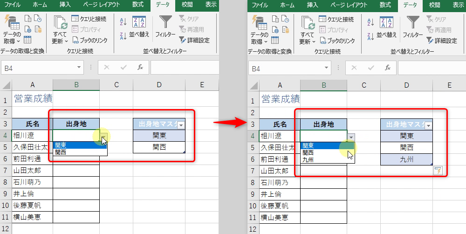Image resolution: width=466 pixels, height=234 pixels.
Task: Choose 関西 in left window dropdown list
Action: tap(61, 152)
